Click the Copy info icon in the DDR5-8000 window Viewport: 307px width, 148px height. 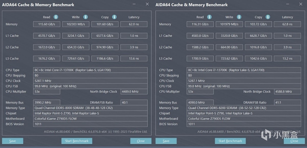[114, 17]
